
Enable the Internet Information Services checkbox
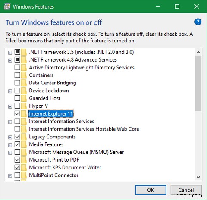coord(17,121)
